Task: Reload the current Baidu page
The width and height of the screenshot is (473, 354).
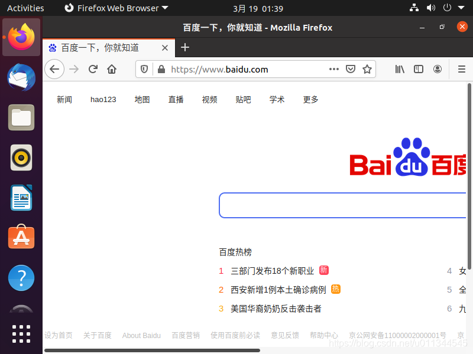Action: pyautogui.click(x=93, y=69)
